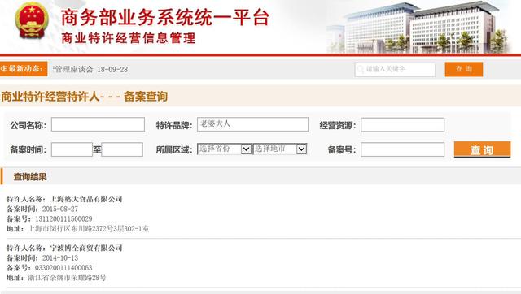Click the small orange 查询 button in news bar
This screenshot has height=294, width=521.
[464, 69]
